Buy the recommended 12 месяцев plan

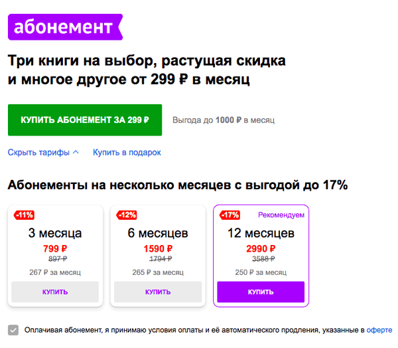(261, 292)
